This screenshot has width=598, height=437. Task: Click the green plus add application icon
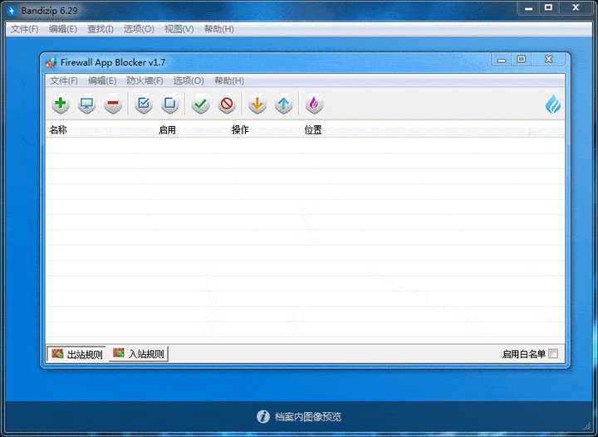click(x=61, y=104)
